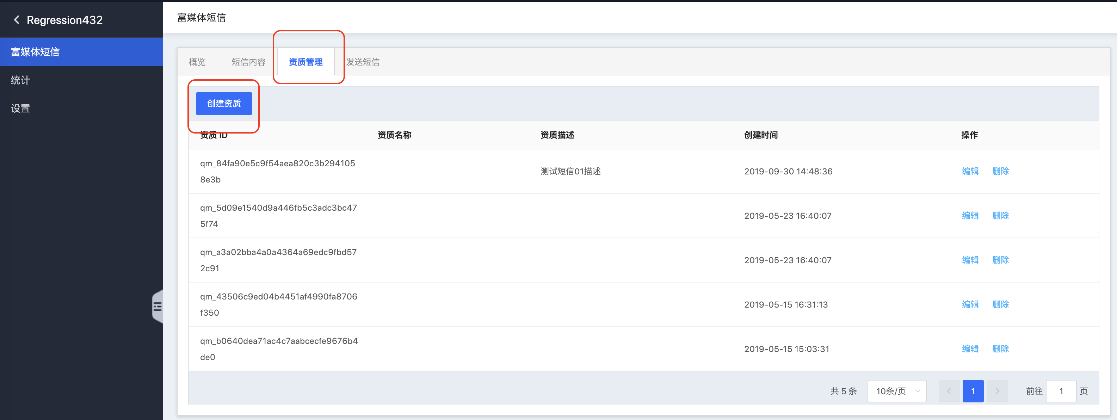Click the qm_a3a02bba4a0a4364 ID cell
This screenshot has height=420, width=1117.
(278, 260)
